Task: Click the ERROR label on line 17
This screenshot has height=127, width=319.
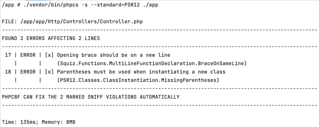Action: tap(27, 55)
